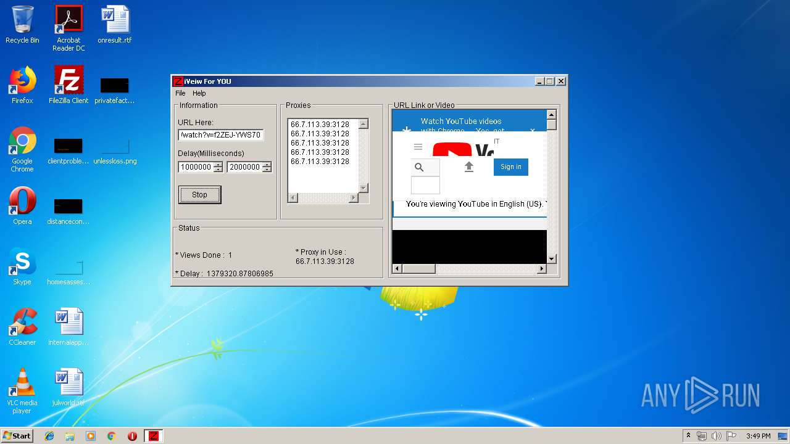Open the YouTube hamburger menu icon
Viewport: 790px width, 444px height.
pos(418,147)
